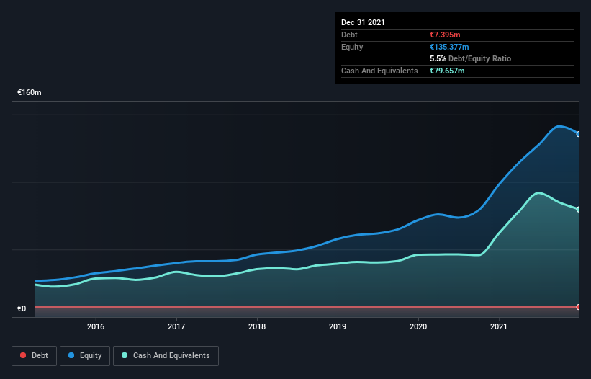This screenshot has width=591, height=379.
Task: Click the €0 y-axis label
Action: [22, 308]
